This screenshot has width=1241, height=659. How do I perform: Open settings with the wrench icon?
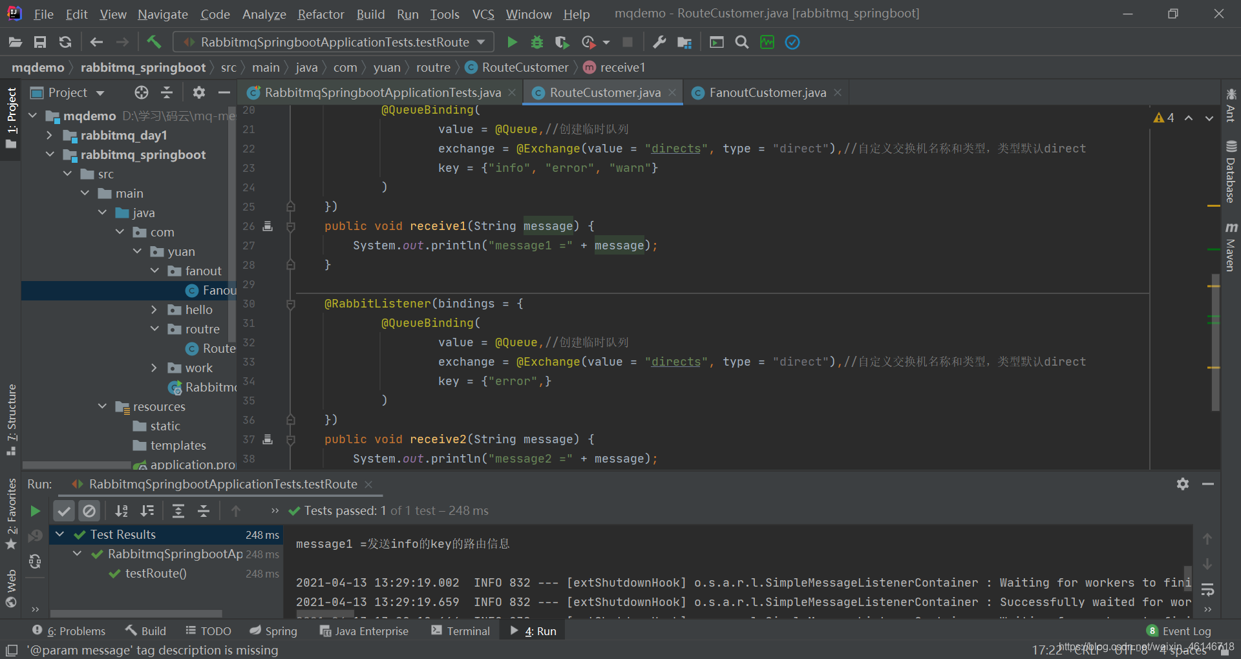click(x=659, y=42)
